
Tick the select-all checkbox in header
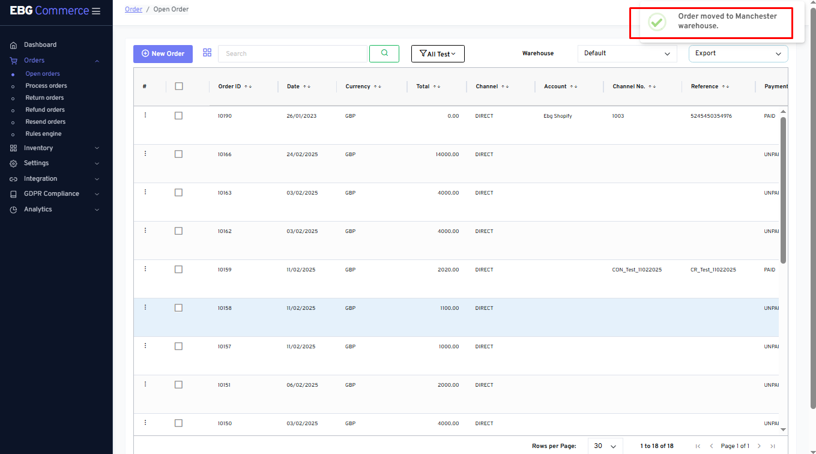179,86
